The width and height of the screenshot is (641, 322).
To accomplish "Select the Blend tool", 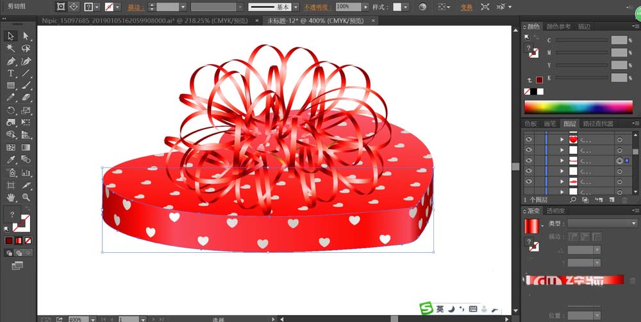I will click(26, 159).
